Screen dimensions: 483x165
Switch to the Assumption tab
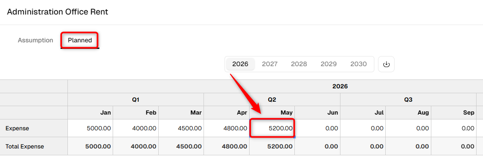(x=36, y=40)
